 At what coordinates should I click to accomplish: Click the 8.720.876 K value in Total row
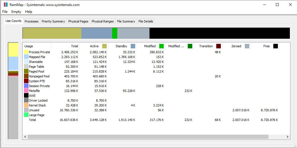(269, 120)
